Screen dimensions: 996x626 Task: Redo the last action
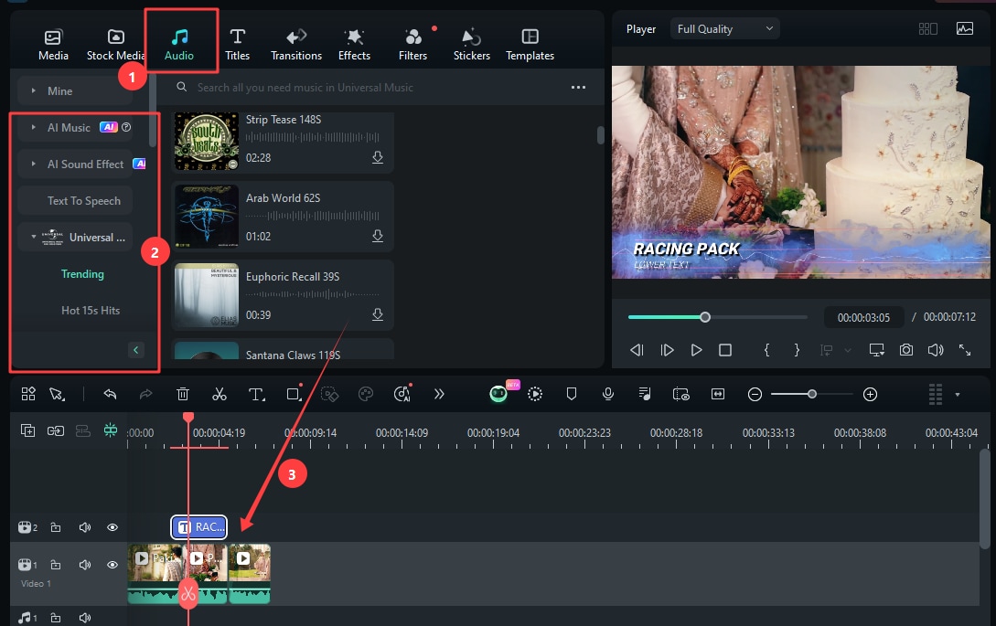146,394
